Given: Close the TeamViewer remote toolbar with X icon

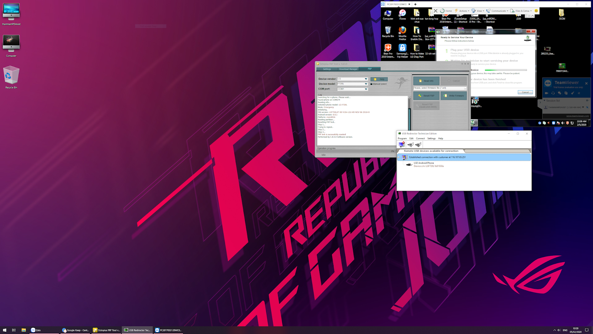Looking at the screenshot, I should coord(435,11).
